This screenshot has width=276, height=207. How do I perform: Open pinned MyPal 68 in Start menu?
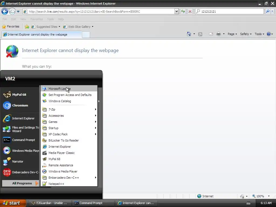click(20, 95)
